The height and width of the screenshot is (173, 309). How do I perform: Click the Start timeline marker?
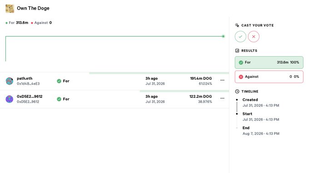[x=237, y=114]
